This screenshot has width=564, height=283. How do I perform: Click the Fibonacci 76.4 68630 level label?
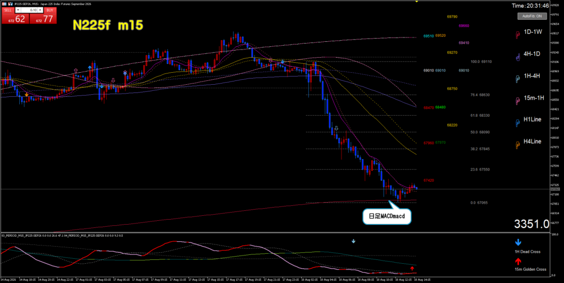(x=480, y=95)
